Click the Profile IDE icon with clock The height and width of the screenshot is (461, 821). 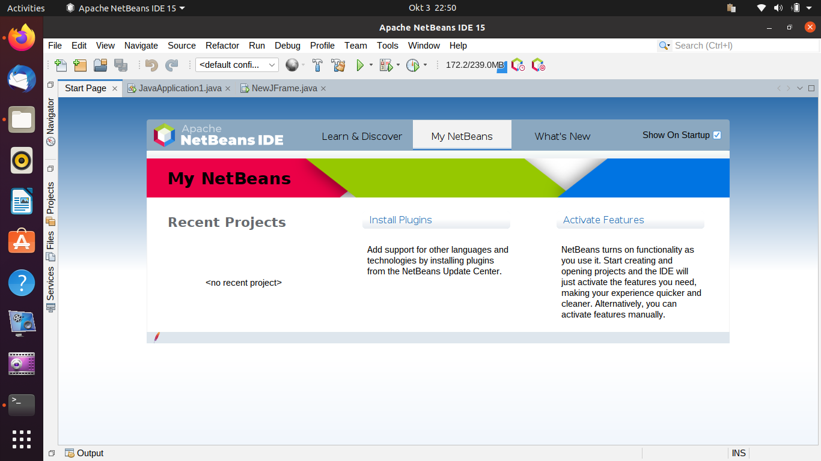click(518, 65)
